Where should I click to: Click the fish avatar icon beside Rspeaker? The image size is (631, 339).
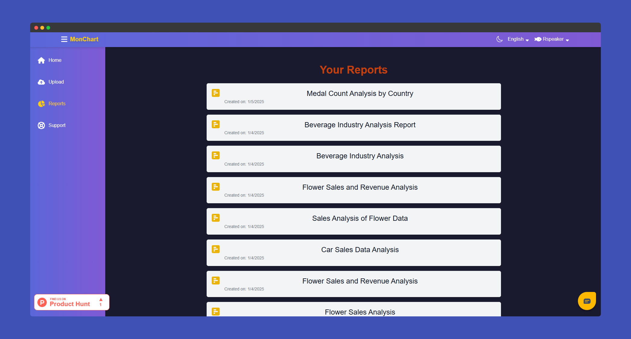click(x=538, y=39)
